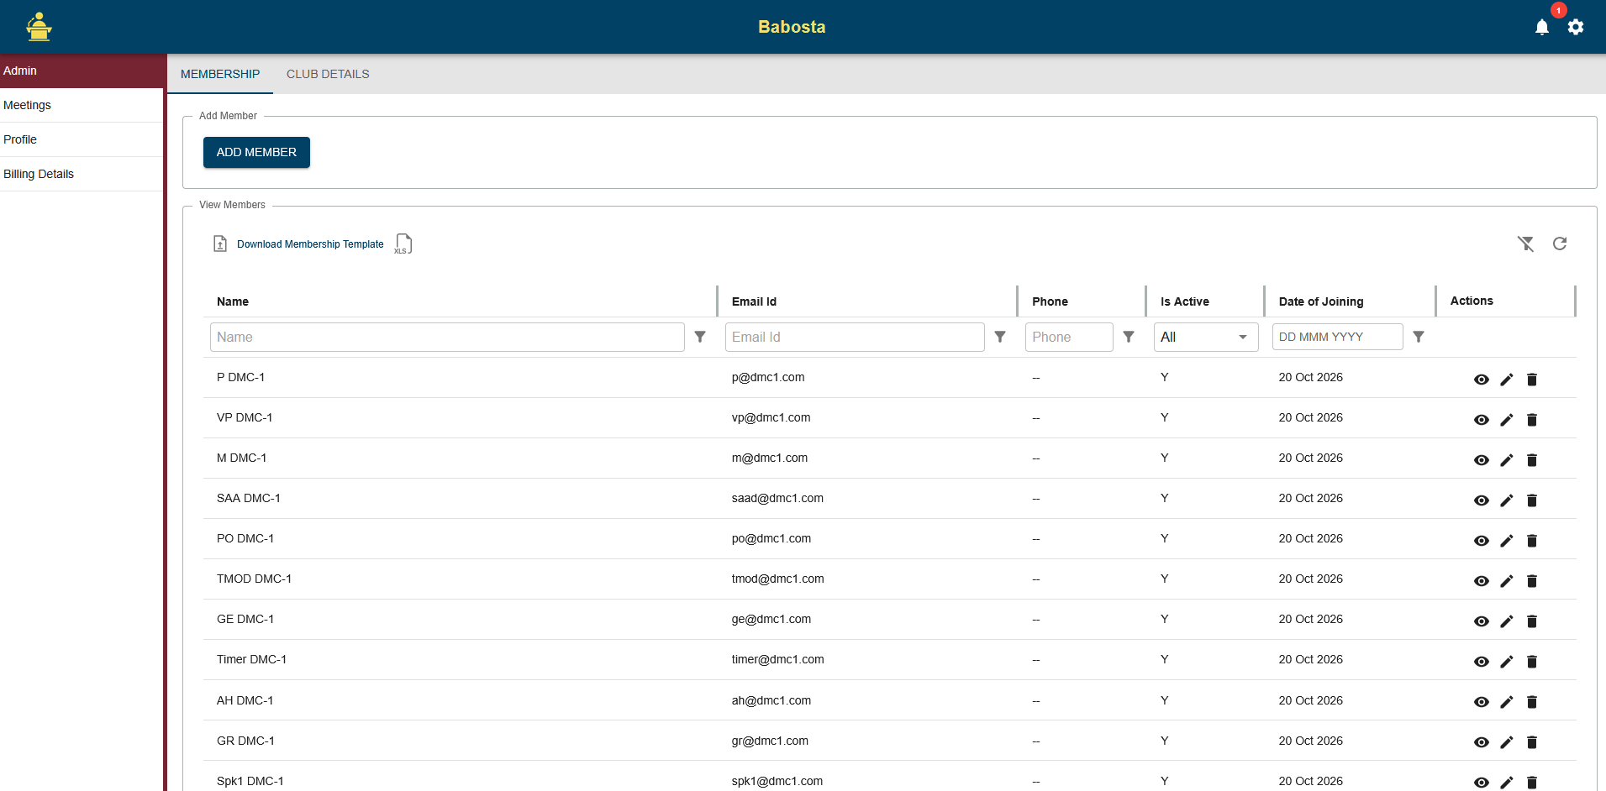
Task: View details of Timer DMC-1
Action: point(1482,662)
